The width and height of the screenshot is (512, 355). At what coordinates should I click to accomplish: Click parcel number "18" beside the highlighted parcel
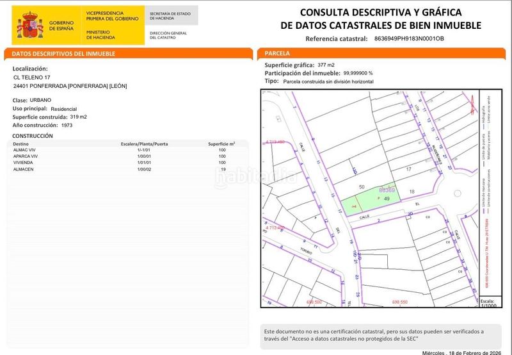412,192
